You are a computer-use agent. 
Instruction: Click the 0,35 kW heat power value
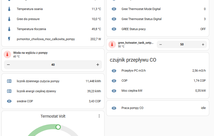point(201,91)
